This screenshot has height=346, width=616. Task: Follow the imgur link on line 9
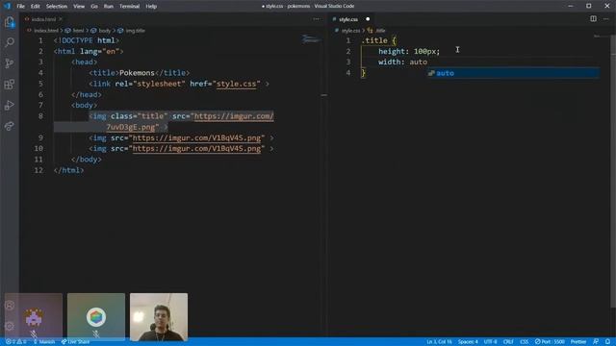pyautogui.click(x=196, y=138)
